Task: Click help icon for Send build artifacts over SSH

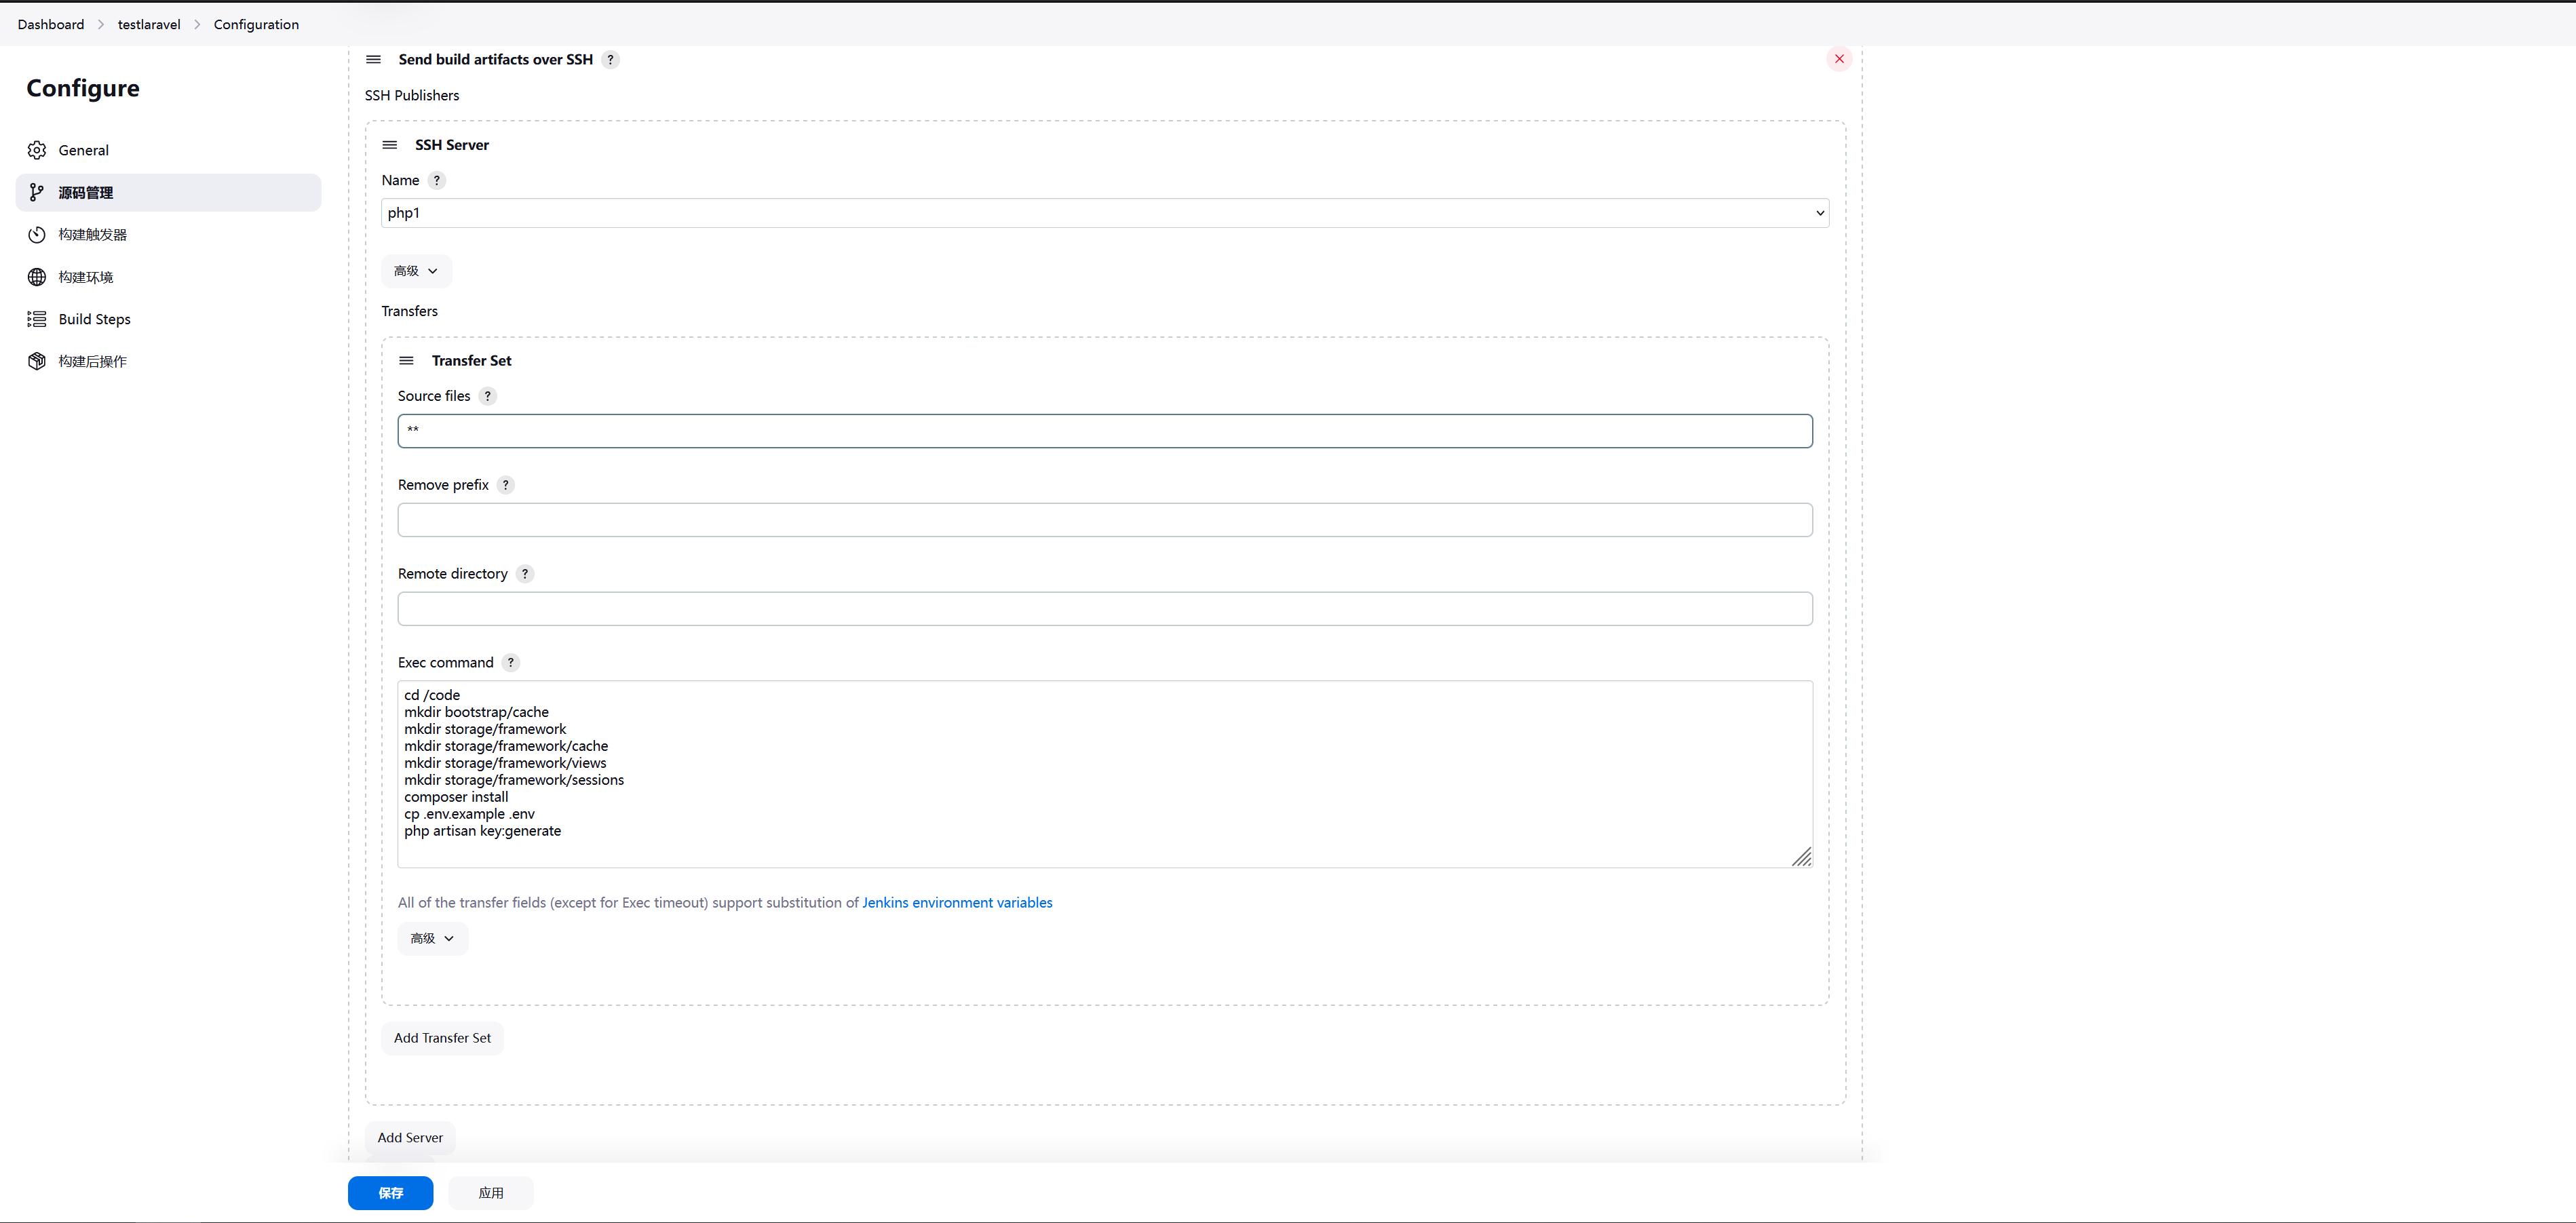Action: tap(610, 60)
